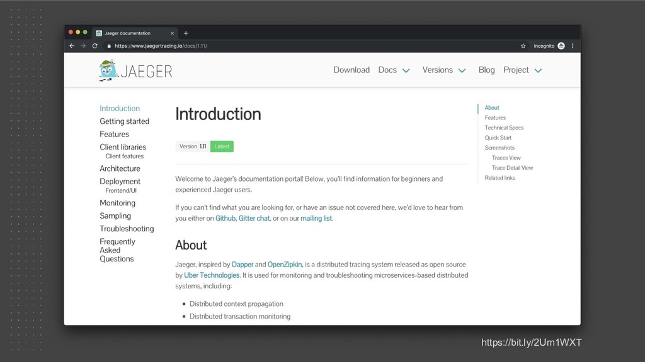Screen dimensions: 645x362
Task: Follow the Uber Technologies link
Action: pos(212,275)
